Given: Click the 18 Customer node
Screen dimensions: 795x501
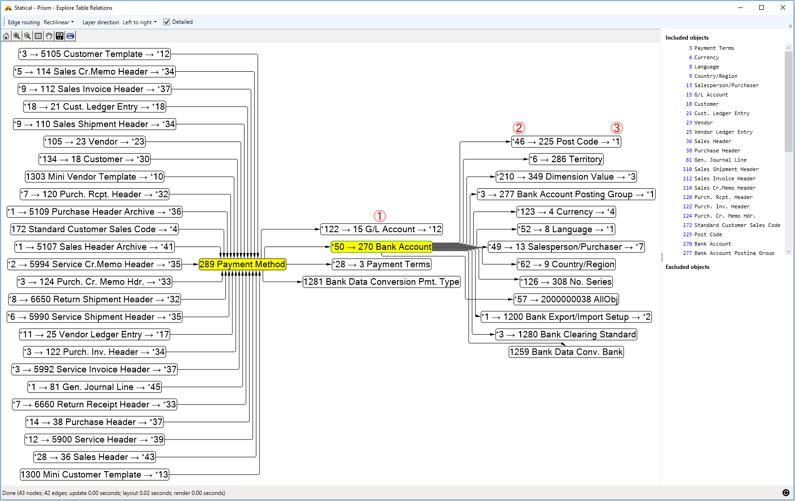Looking at the screenshot, I should 95,159.
